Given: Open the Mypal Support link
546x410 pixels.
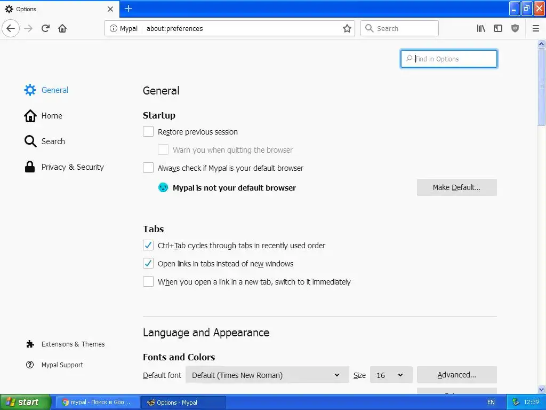Looking at the screenshot, I should point(62,365).
